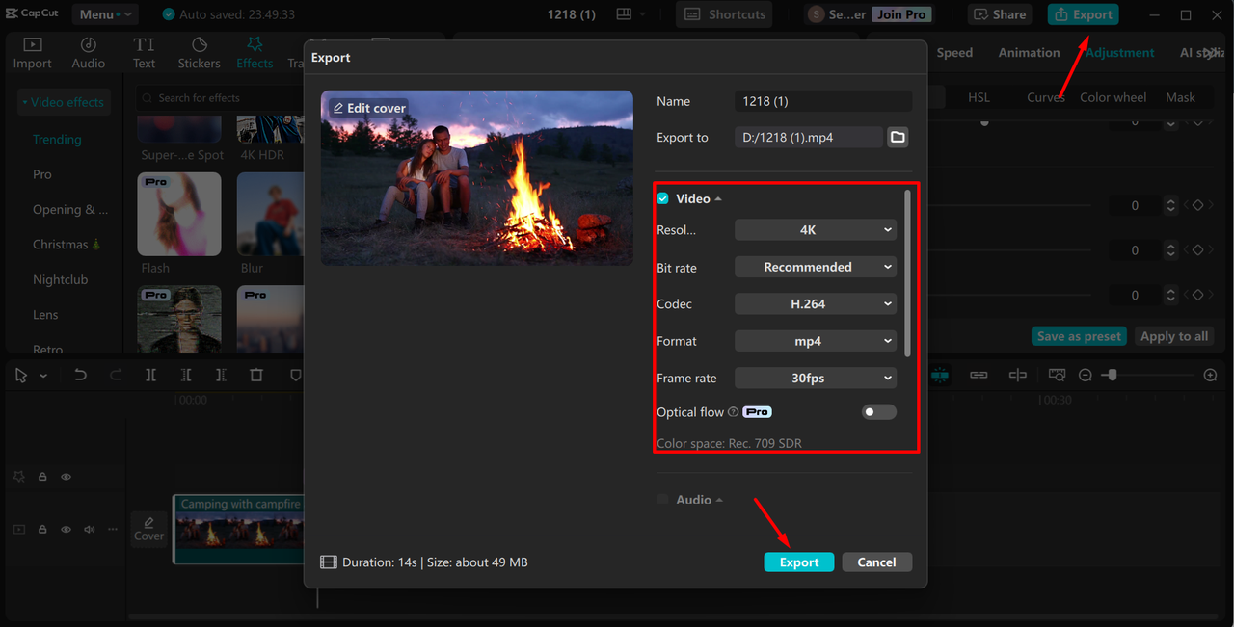Select the Nightclub effects category
Viewport: 1234px width, 627px height.
pyautogui.click(x=60, y=279)
